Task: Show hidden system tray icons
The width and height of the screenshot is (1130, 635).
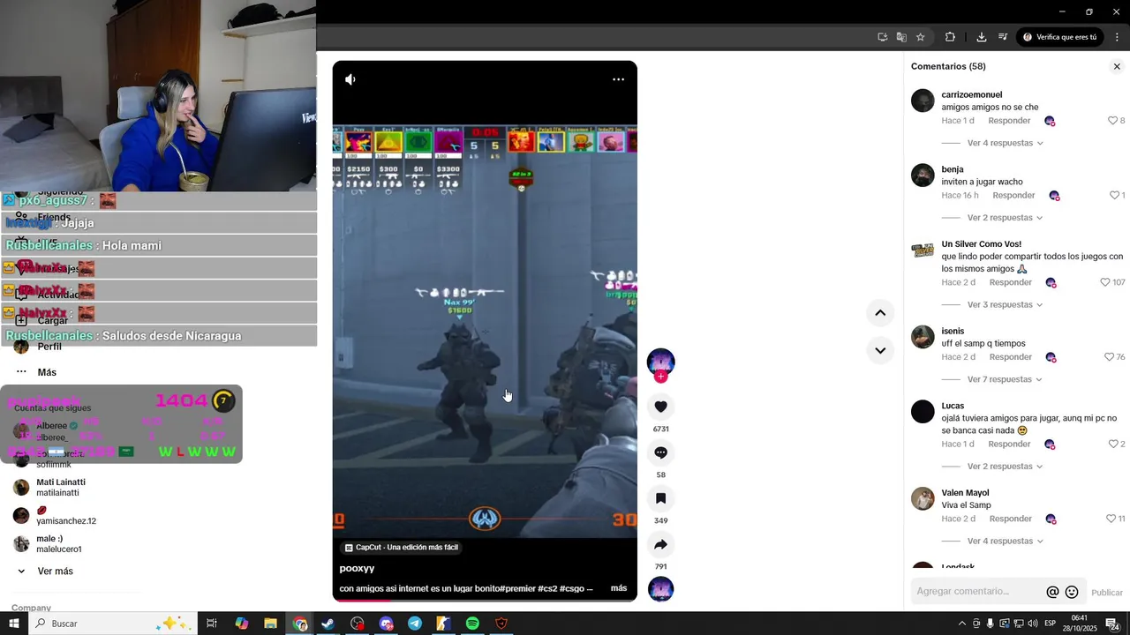Action: point(961,624)
